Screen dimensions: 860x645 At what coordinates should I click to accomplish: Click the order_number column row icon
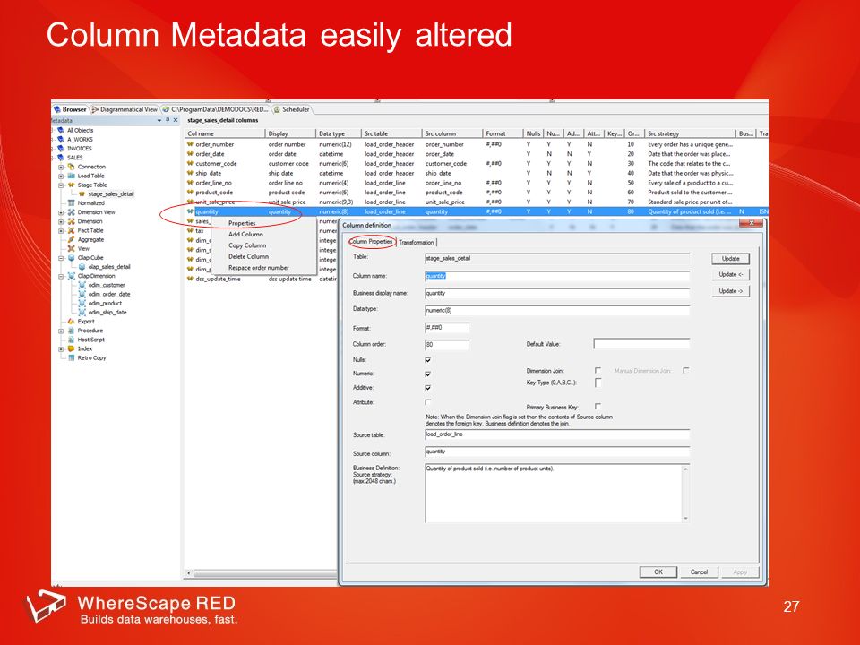click(x=190, y=144)
